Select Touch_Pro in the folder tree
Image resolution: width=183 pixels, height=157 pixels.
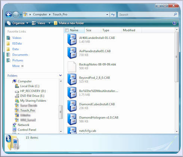pos(28,110)
